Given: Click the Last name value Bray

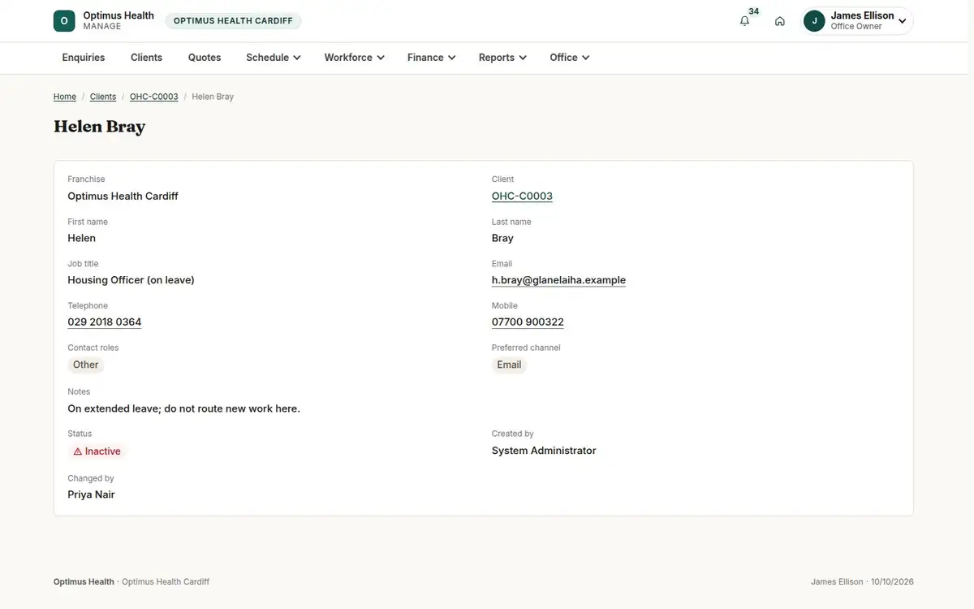Looking at the screenshot, I should [502, 238].
